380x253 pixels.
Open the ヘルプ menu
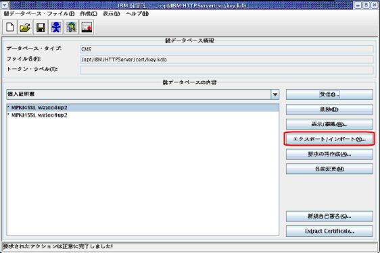click(137, 13)
